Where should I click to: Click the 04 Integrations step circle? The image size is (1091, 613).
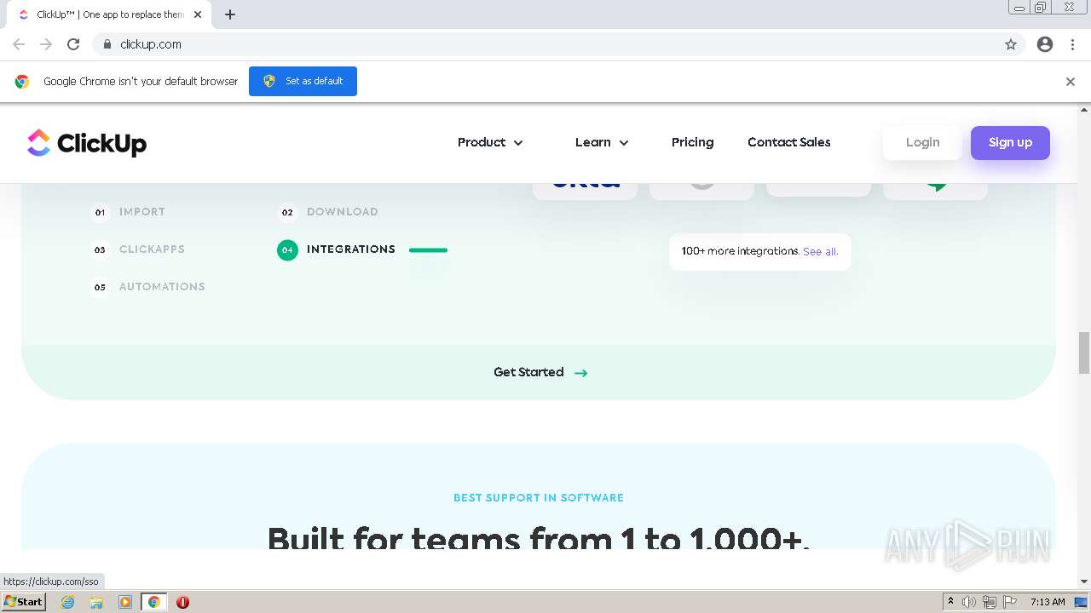tap(287, 250)
